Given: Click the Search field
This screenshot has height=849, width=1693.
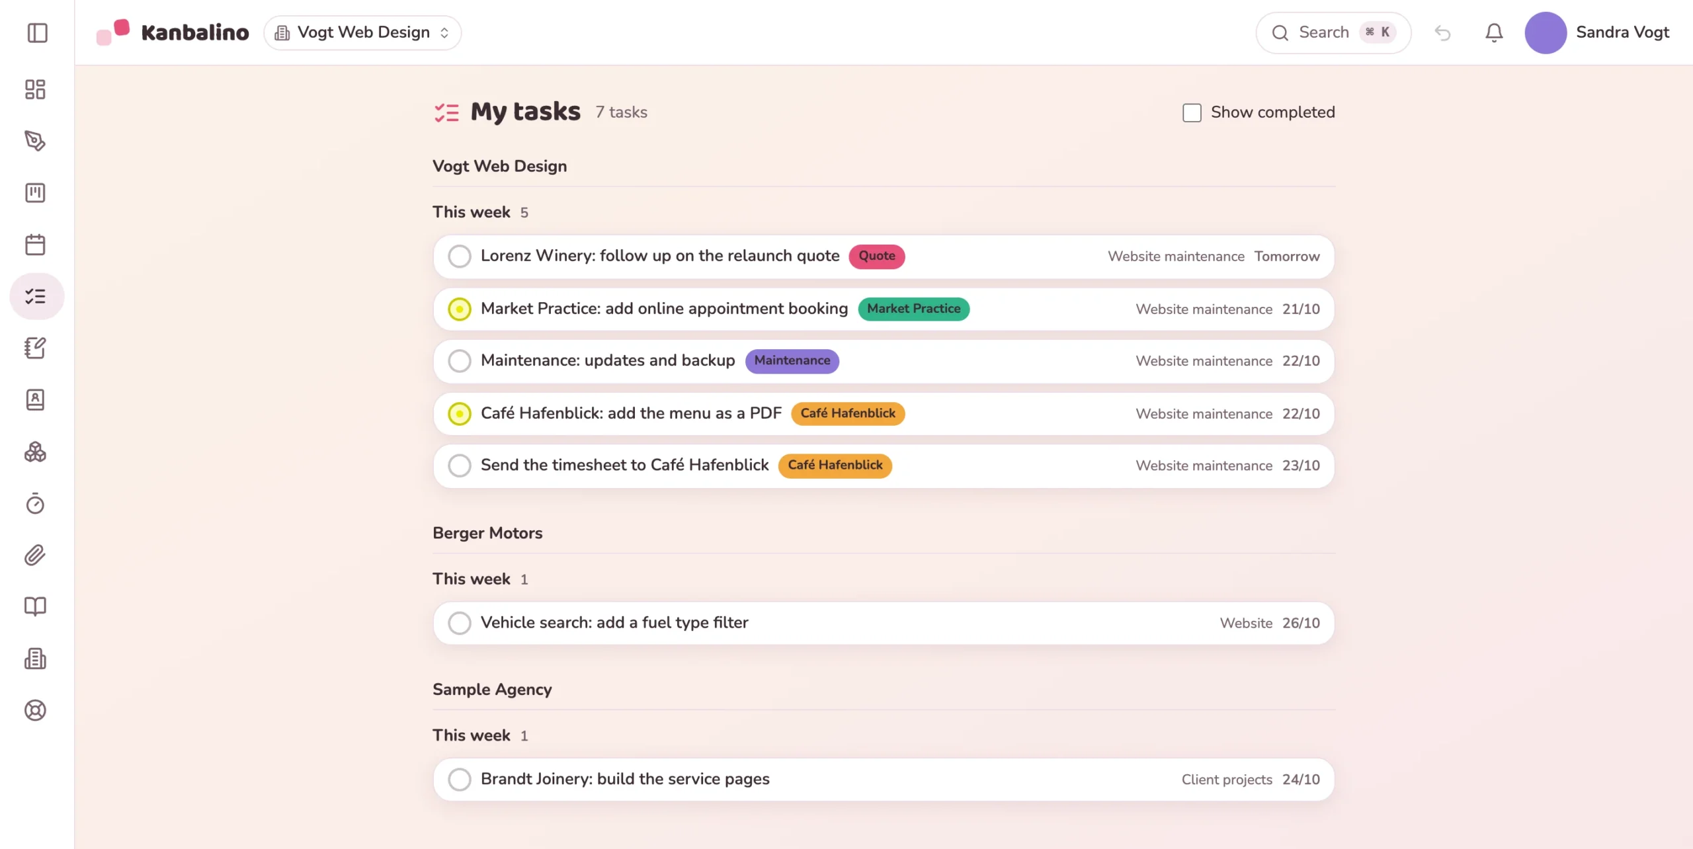Looking at the screenshot, I should click(1333, 32).
